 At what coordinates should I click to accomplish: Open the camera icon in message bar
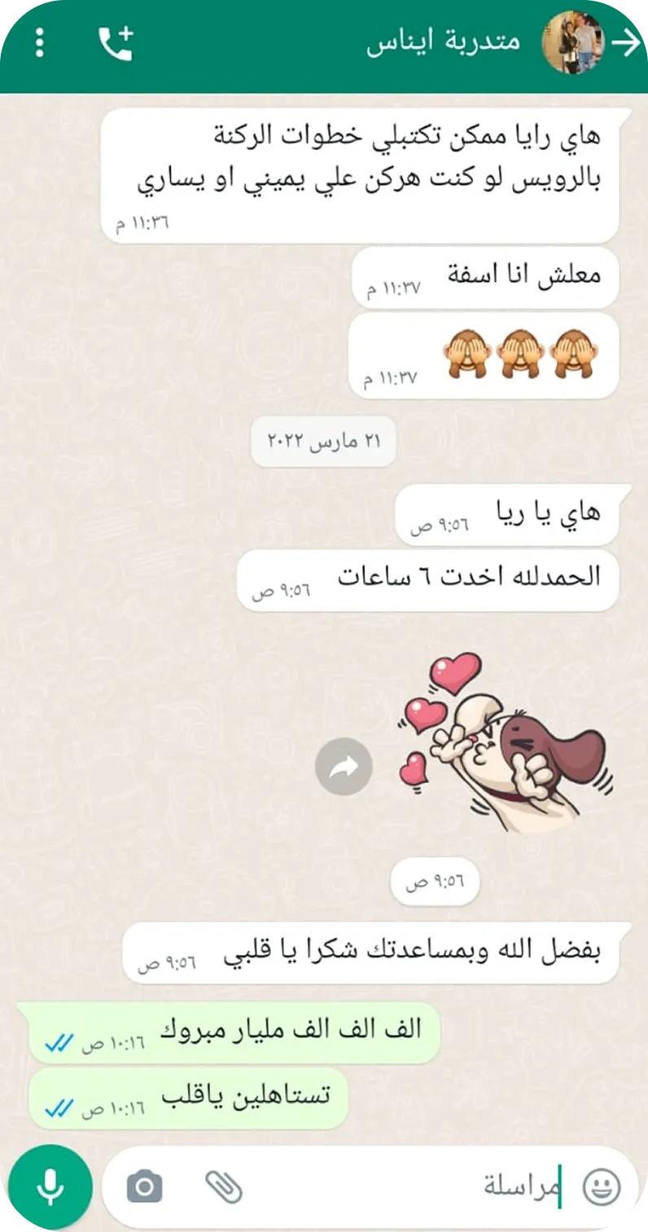pos(145,1186)
